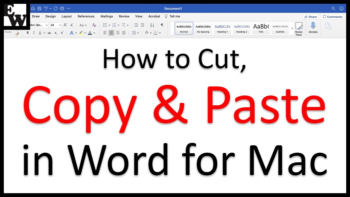
Task: Toggle Bold formatting
Action: [x=28, y=33]
